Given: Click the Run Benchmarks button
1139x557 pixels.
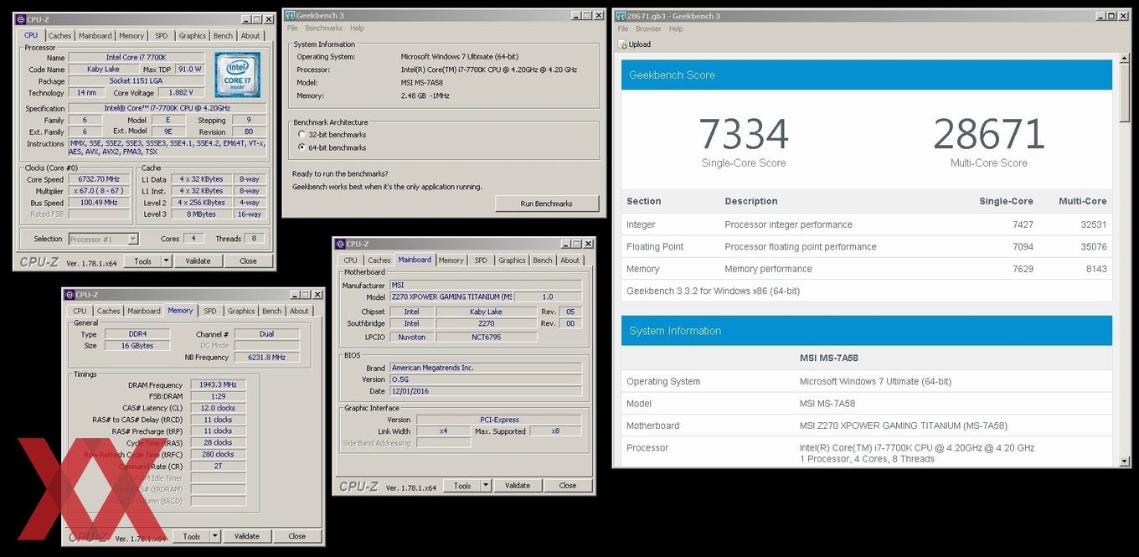Looking at the screenshot, I should [547, 204].
